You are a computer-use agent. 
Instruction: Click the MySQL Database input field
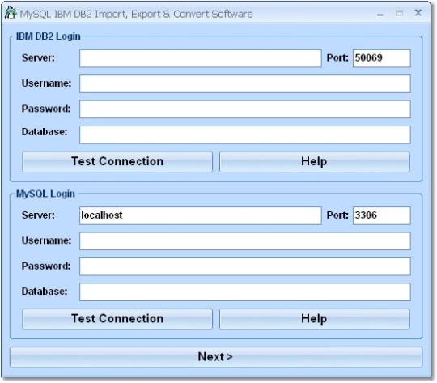245,292
